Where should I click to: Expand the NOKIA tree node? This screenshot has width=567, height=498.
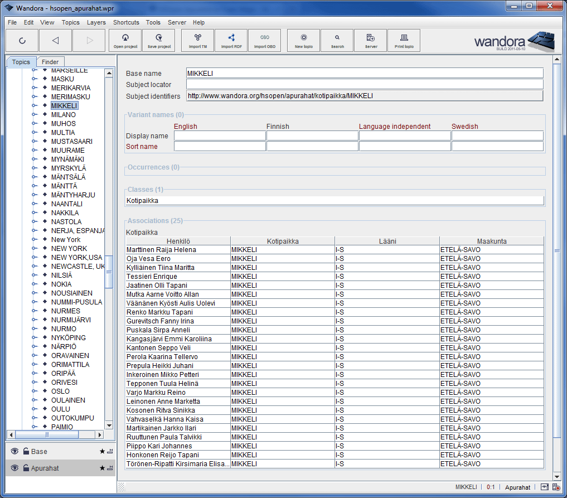click(x=34, y=284)
